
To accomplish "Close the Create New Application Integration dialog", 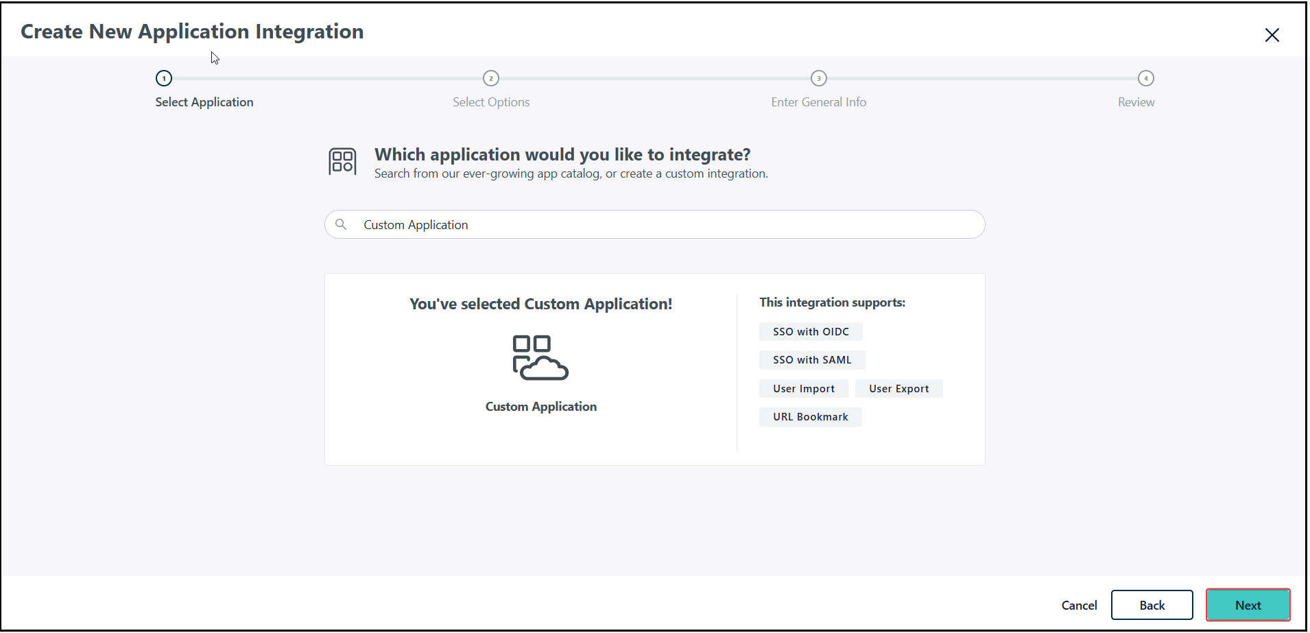I will (x=1272, y=35).
